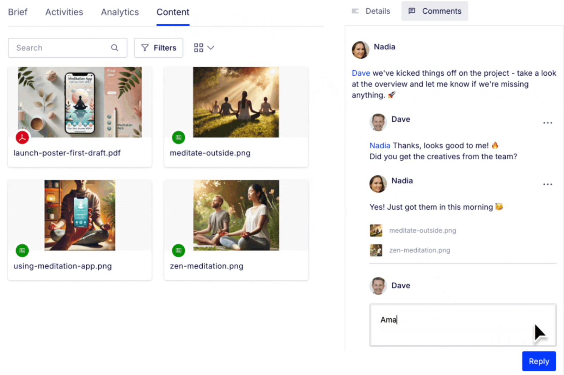Show the Details panel
The width and height of the screenshot is (564, 375).
[x=371, y=11]
